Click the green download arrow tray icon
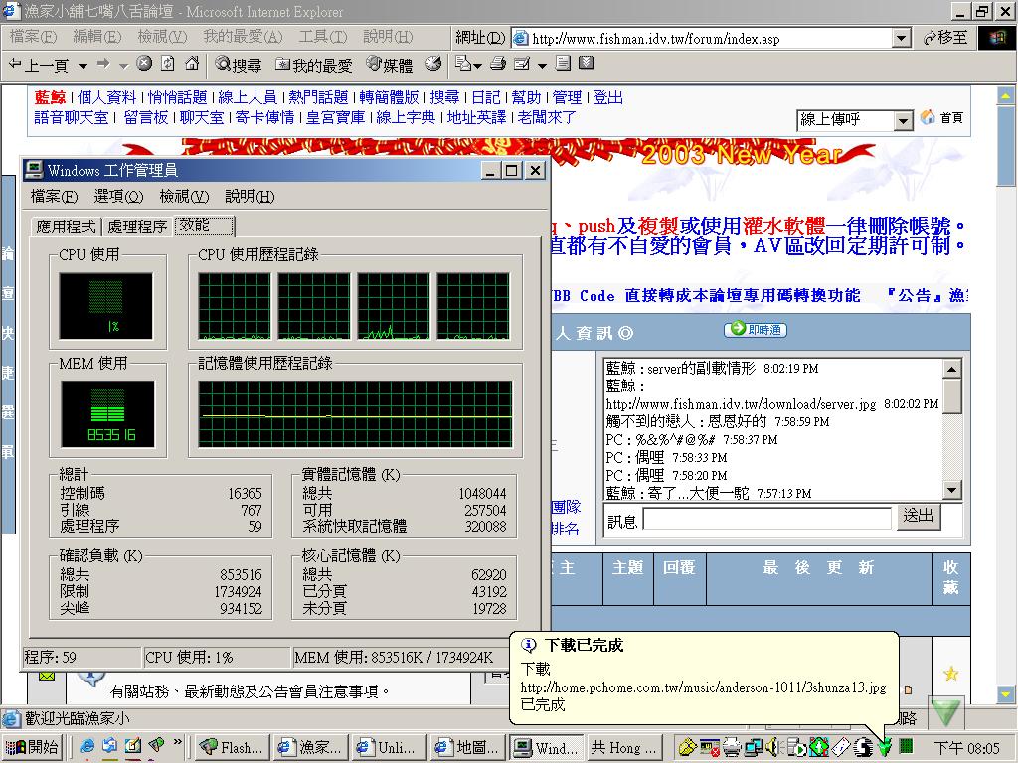 (884, 748)
